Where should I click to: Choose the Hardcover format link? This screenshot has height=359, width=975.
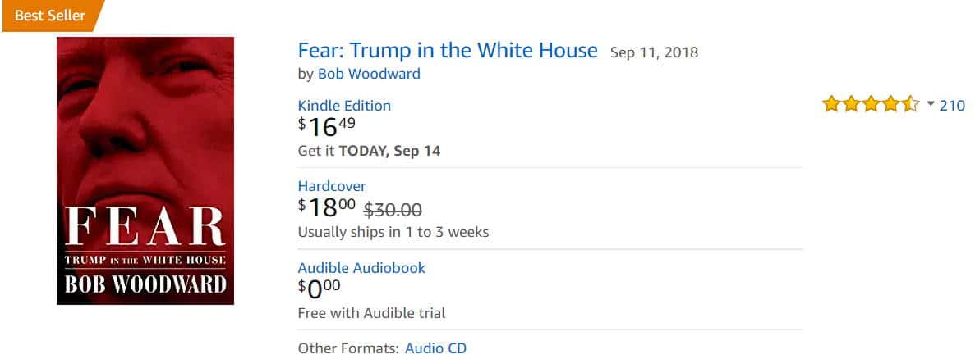point(332,186)
